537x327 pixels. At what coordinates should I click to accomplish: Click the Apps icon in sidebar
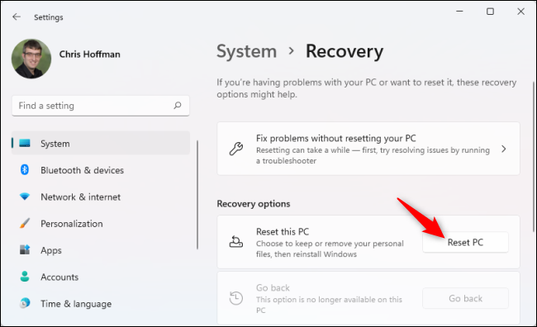coord(25,249)
